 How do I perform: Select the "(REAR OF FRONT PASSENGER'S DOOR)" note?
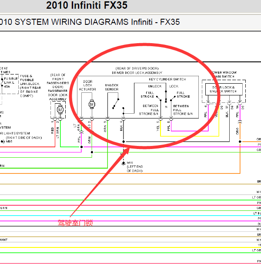[58, 81]
